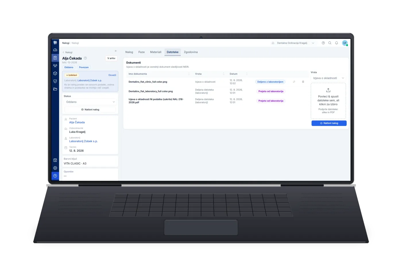Click the help question icon at sidebar bottom
The width and height of the screenshot is (402, 272).
pos(55,176)
